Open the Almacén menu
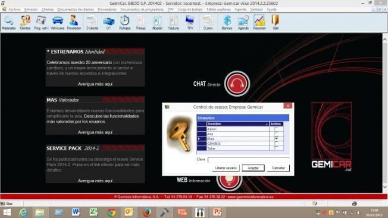 (x=31, y=9)
